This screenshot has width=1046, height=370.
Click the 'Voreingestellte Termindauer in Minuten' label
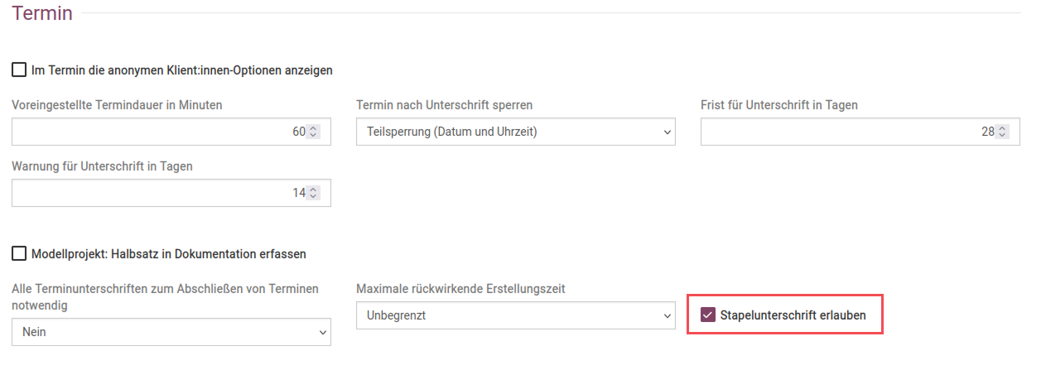point(117,105)
